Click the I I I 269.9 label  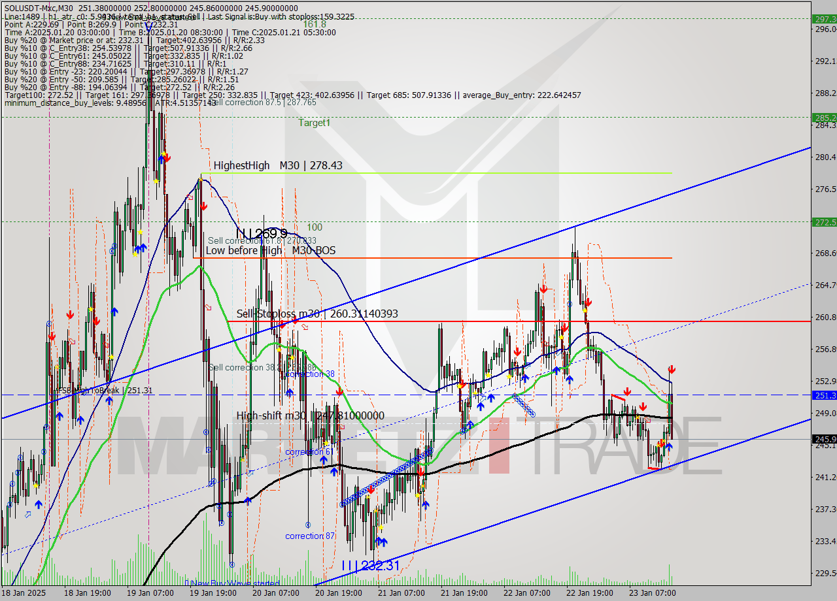click(x=262, y=234)
